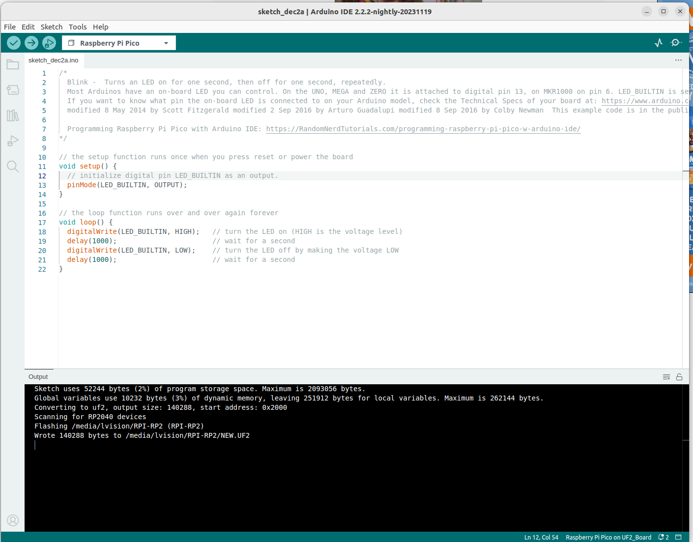The width and height of the screenshot is (693, 542).
Task: Click void loop() declaration
Action: (x=86, y=223)
